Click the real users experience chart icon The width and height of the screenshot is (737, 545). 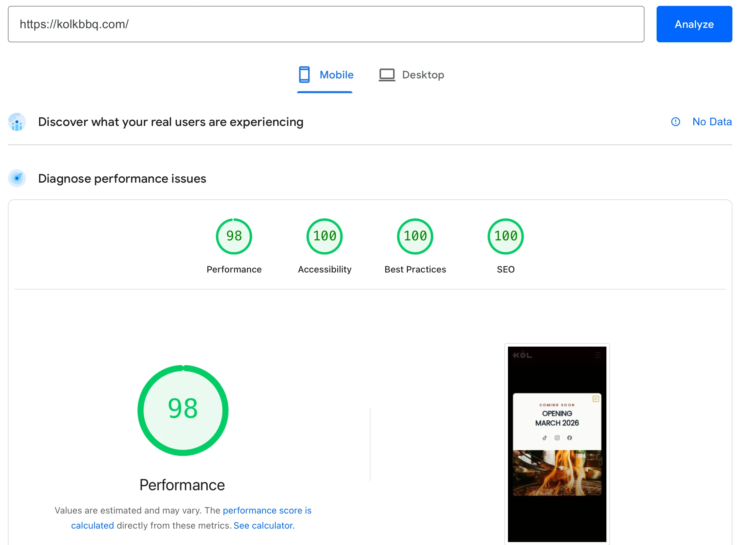click(x=17, y=122)
